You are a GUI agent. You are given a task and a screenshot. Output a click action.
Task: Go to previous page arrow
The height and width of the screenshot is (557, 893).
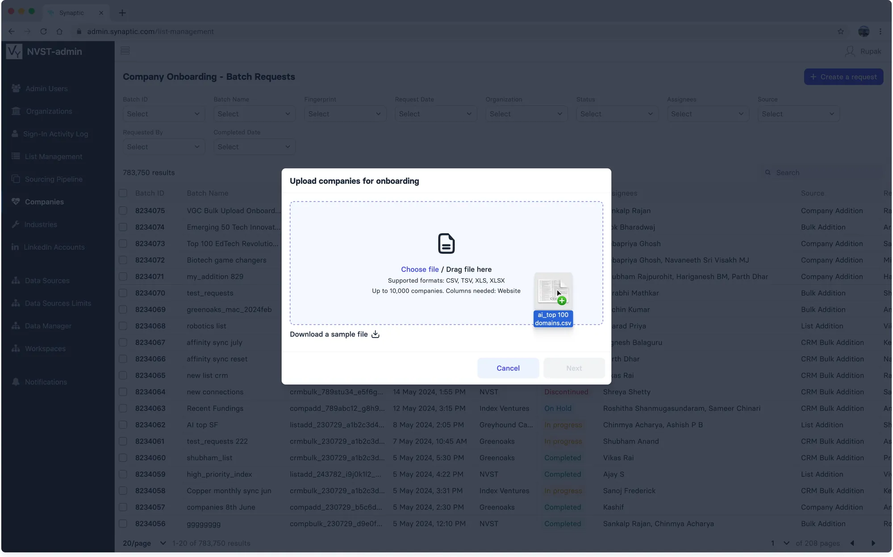coord(852,543)
